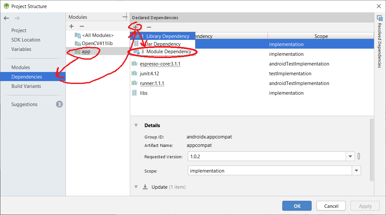Open Requested Version dropdown arrow

click(350, 157)
